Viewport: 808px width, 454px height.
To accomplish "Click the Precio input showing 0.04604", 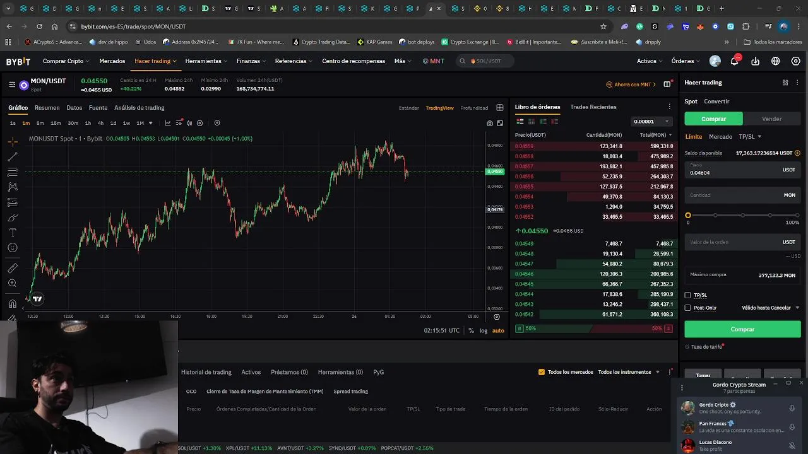I will (x=742, y=170).
